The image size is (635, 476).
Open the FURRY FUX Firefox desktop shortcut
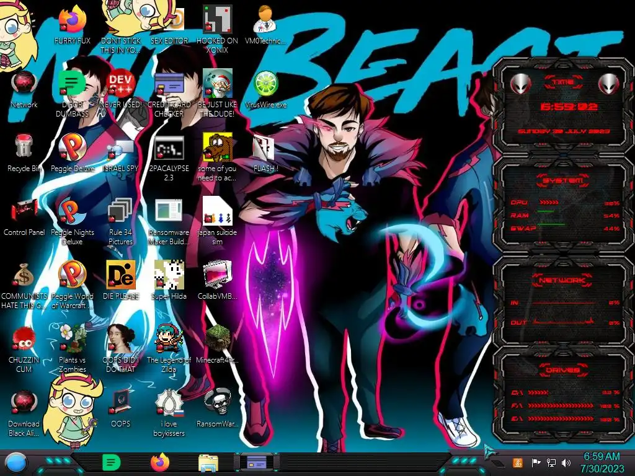pyautogui.click(x=72, y=19)
